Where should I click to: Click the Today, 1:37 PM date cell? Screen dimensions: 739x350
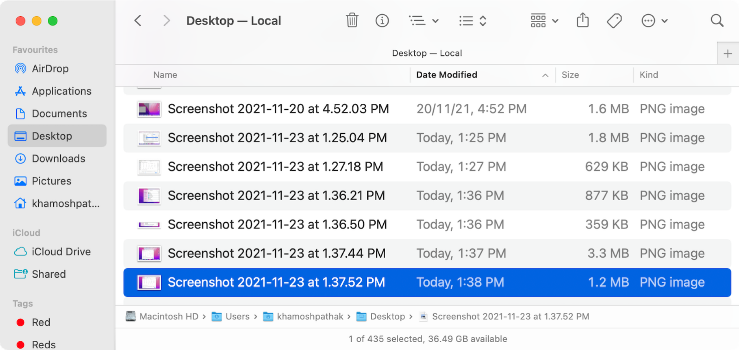click(x=461, y=253)
